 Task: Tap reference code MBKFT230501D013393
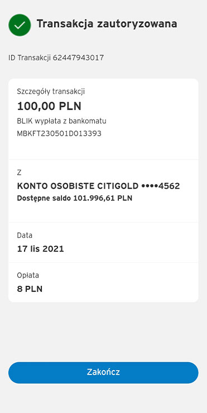59,133
